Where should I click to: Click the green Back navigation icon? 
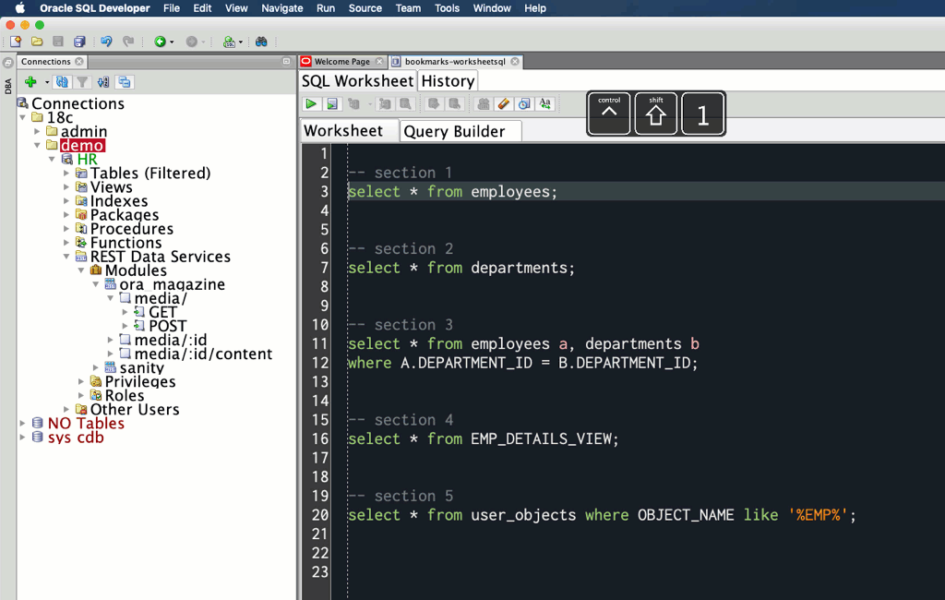[160, 42]
